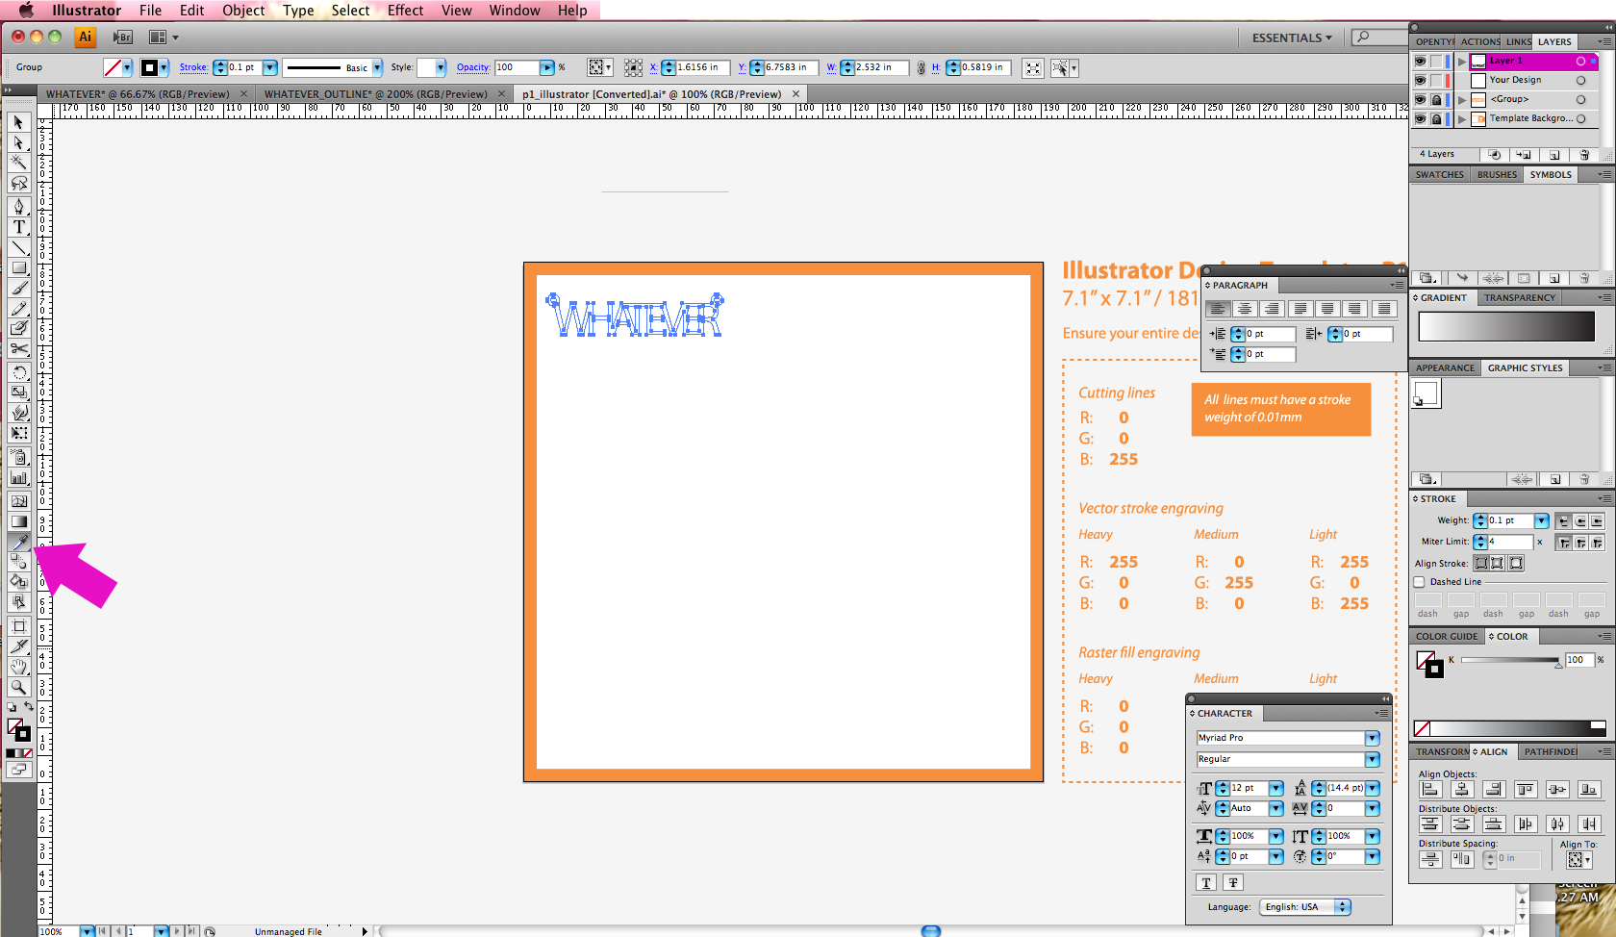Open the File menu

(150, 11)
